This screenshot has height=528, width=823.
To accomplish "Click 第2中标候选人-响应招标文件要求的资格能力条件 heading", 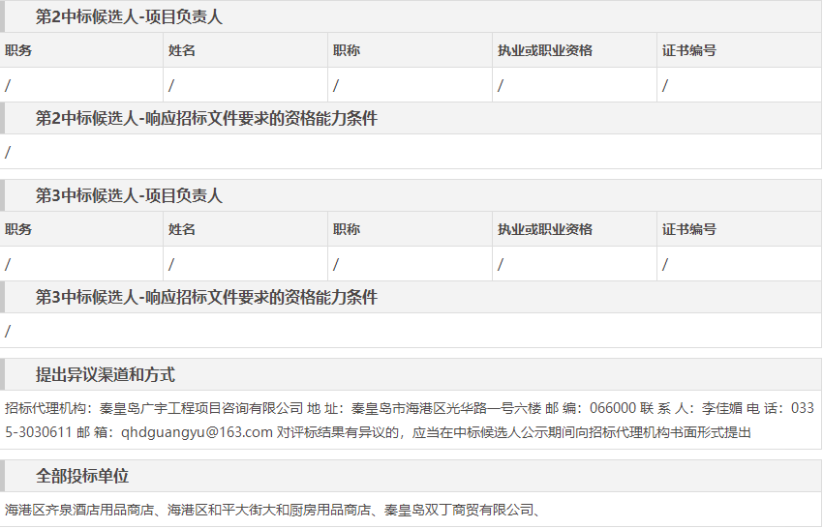I will [x=206, y=118].
